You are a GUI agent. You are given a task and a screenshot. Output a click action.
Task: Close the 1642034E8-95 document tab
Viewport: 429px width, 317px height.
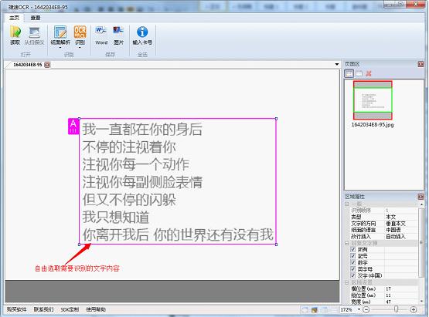[x=47, y=65]
